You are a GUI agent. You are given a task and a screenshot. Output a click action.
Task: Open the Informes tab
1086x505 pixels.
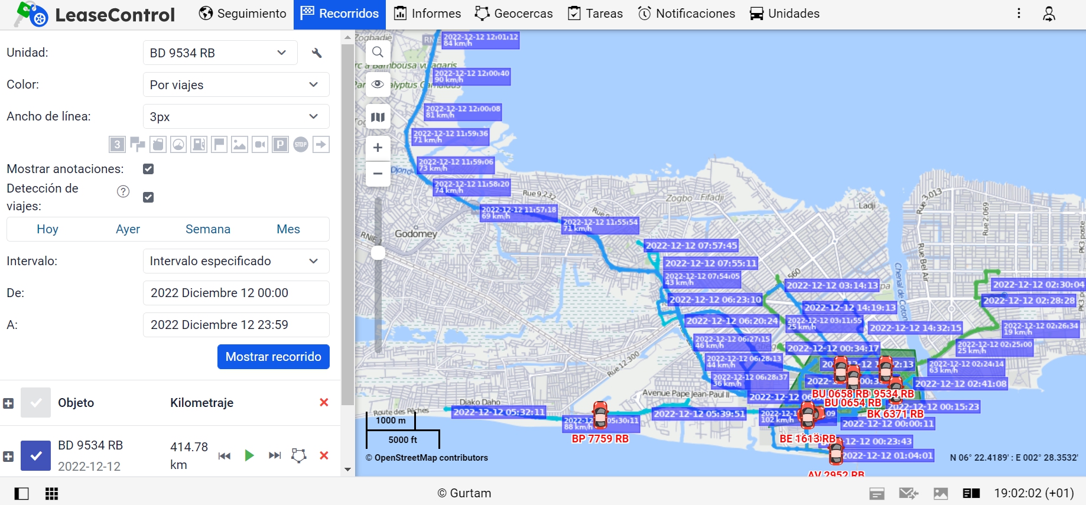[427, 14]
